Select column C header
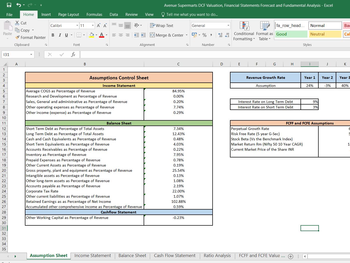The height and width of the screenshot is (263, 350). click(178, 64)
